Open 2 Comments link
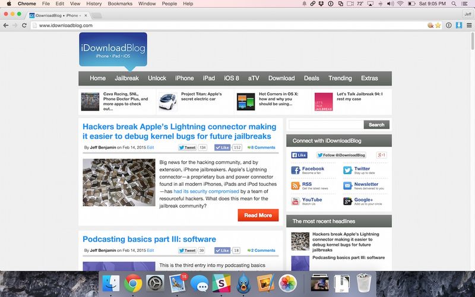Screen dimensions: 475x297 coord(261,251)
